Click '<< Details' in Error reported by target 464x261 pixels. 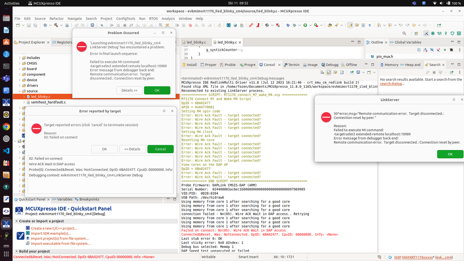(132, 149)
